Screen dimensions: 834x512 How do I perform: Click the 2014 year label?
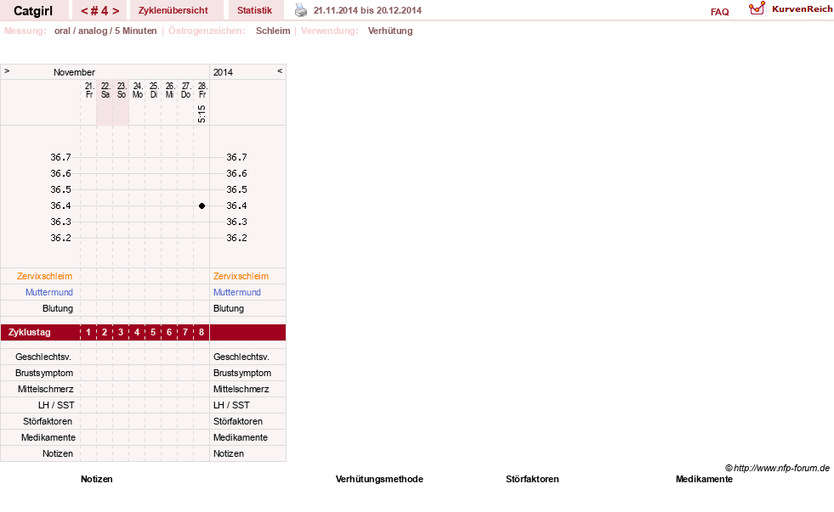[x=223, y=72]
